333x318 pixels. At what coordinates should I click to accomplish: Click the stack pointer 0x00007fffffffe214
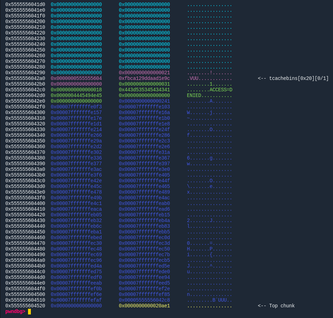coord(76,130)
